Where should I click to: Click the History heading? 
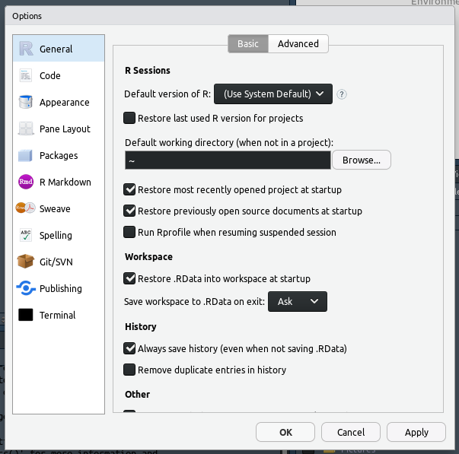[x=141, y=326]
